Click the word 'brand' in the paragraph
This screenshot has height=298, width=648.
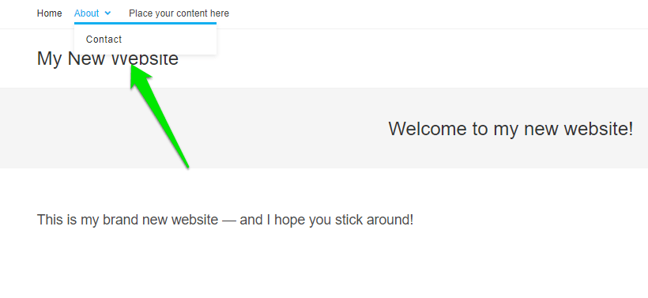pyautogui.click(x=120, y=220)
